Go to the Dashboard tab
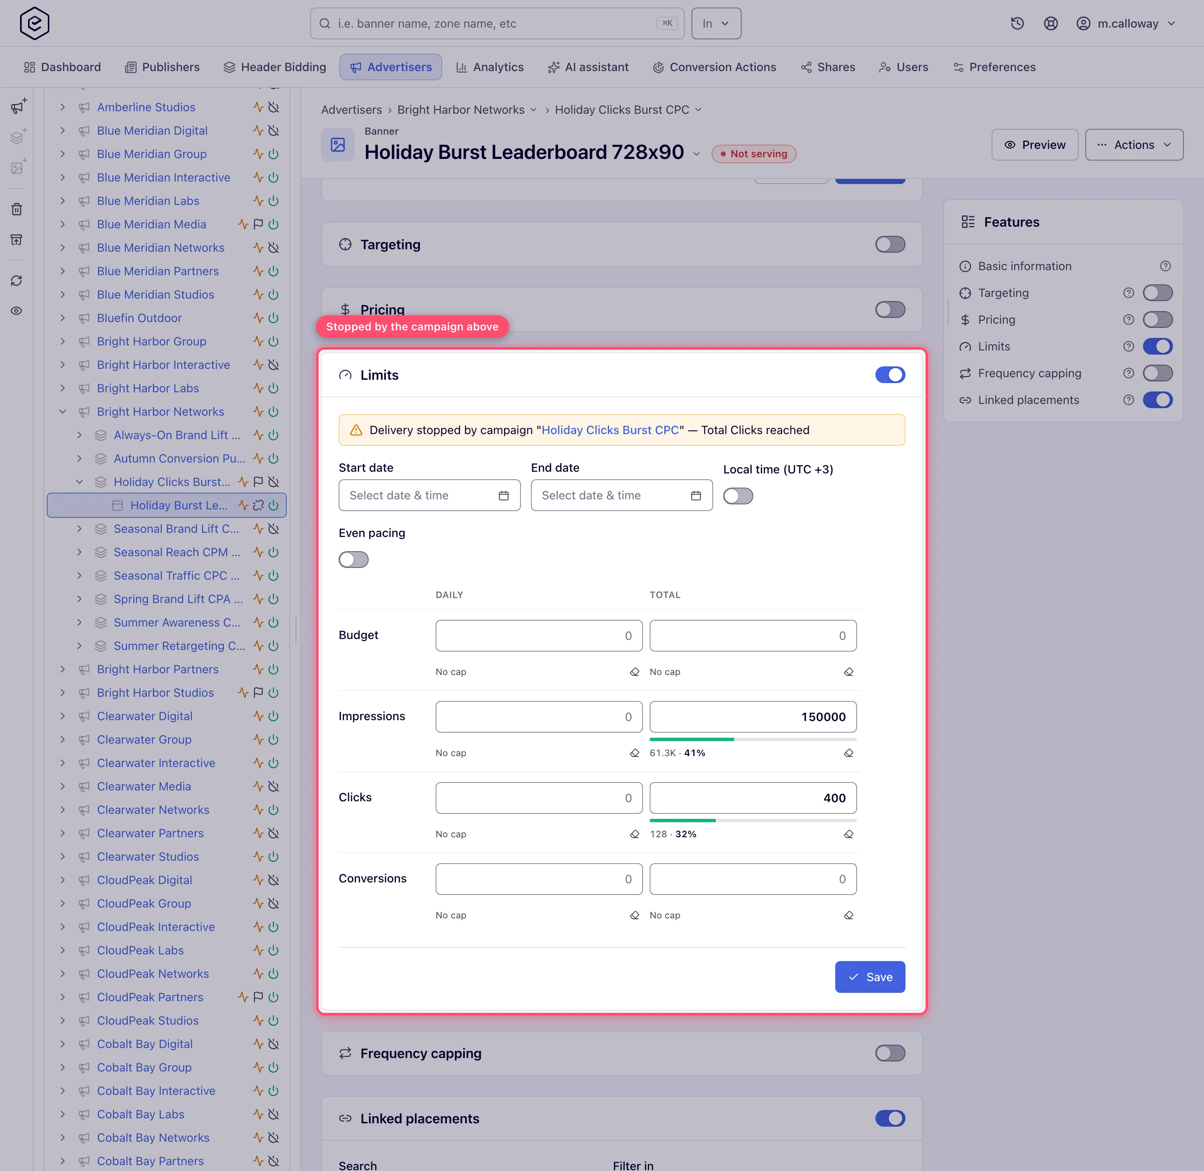 coord(62,67)
